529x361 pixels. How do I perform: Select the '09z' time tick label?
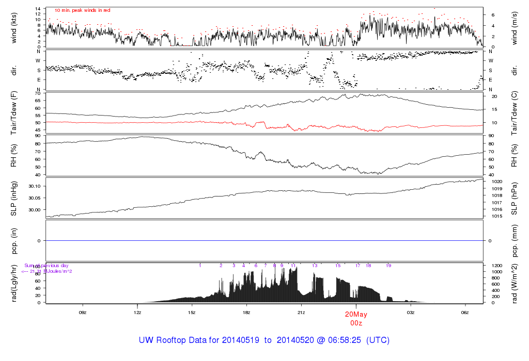pyautogui.click(x=83, y=313)
